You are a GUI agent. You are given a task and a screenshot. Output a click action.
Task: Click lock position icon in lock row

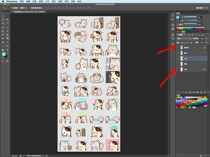188,43
